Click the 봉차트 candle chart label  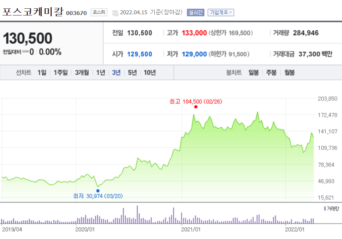click(234, 73)
